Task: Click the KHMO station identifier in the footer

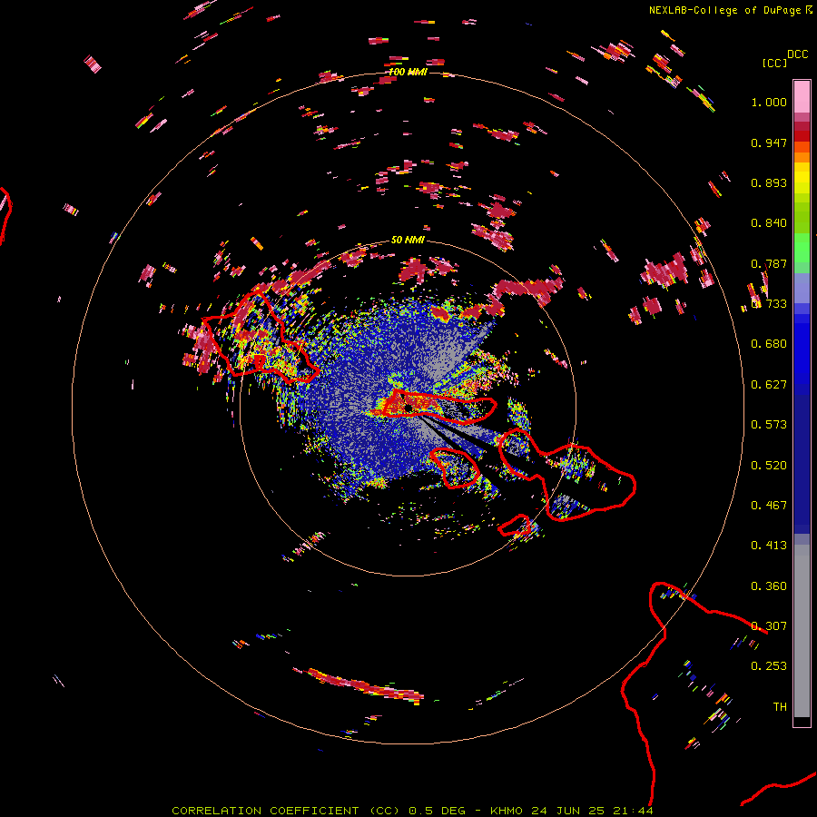Action: (x=507, y=811)
